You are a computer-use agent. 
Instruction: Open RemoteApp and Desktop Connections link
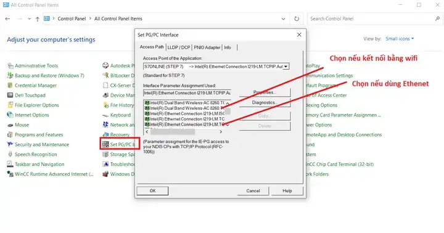[343, 135]
